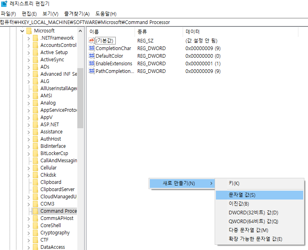Click the EnableExtensions DWORD icon
The height and width of the screenshot is (250, 308).
click(92, 63)
